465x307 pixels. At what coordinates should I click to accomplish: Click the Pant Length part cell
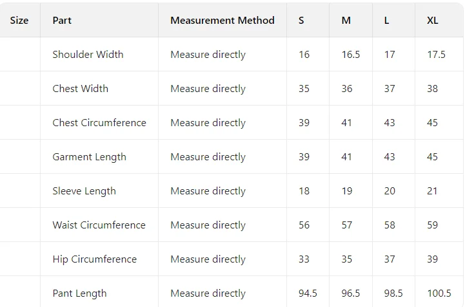point(79,293)
